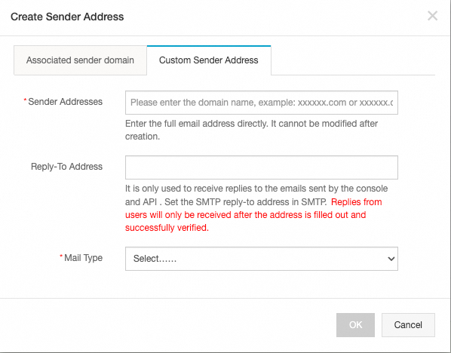The image size is (451, 353).
Task: Select the Custom Sender Address tab
Action: point(209,60)
